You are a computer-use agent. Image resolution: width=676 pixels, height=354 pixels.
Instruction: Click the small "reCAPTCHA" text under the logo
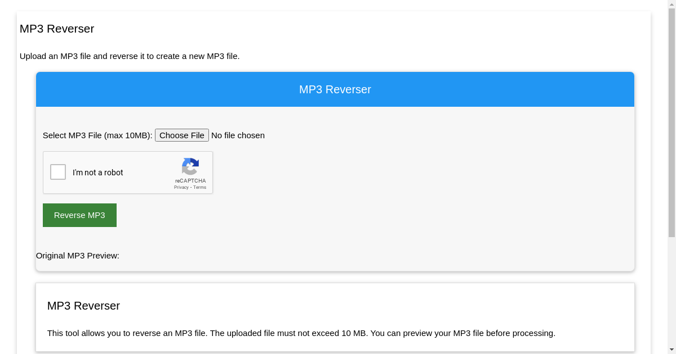(x=190, y=181)
